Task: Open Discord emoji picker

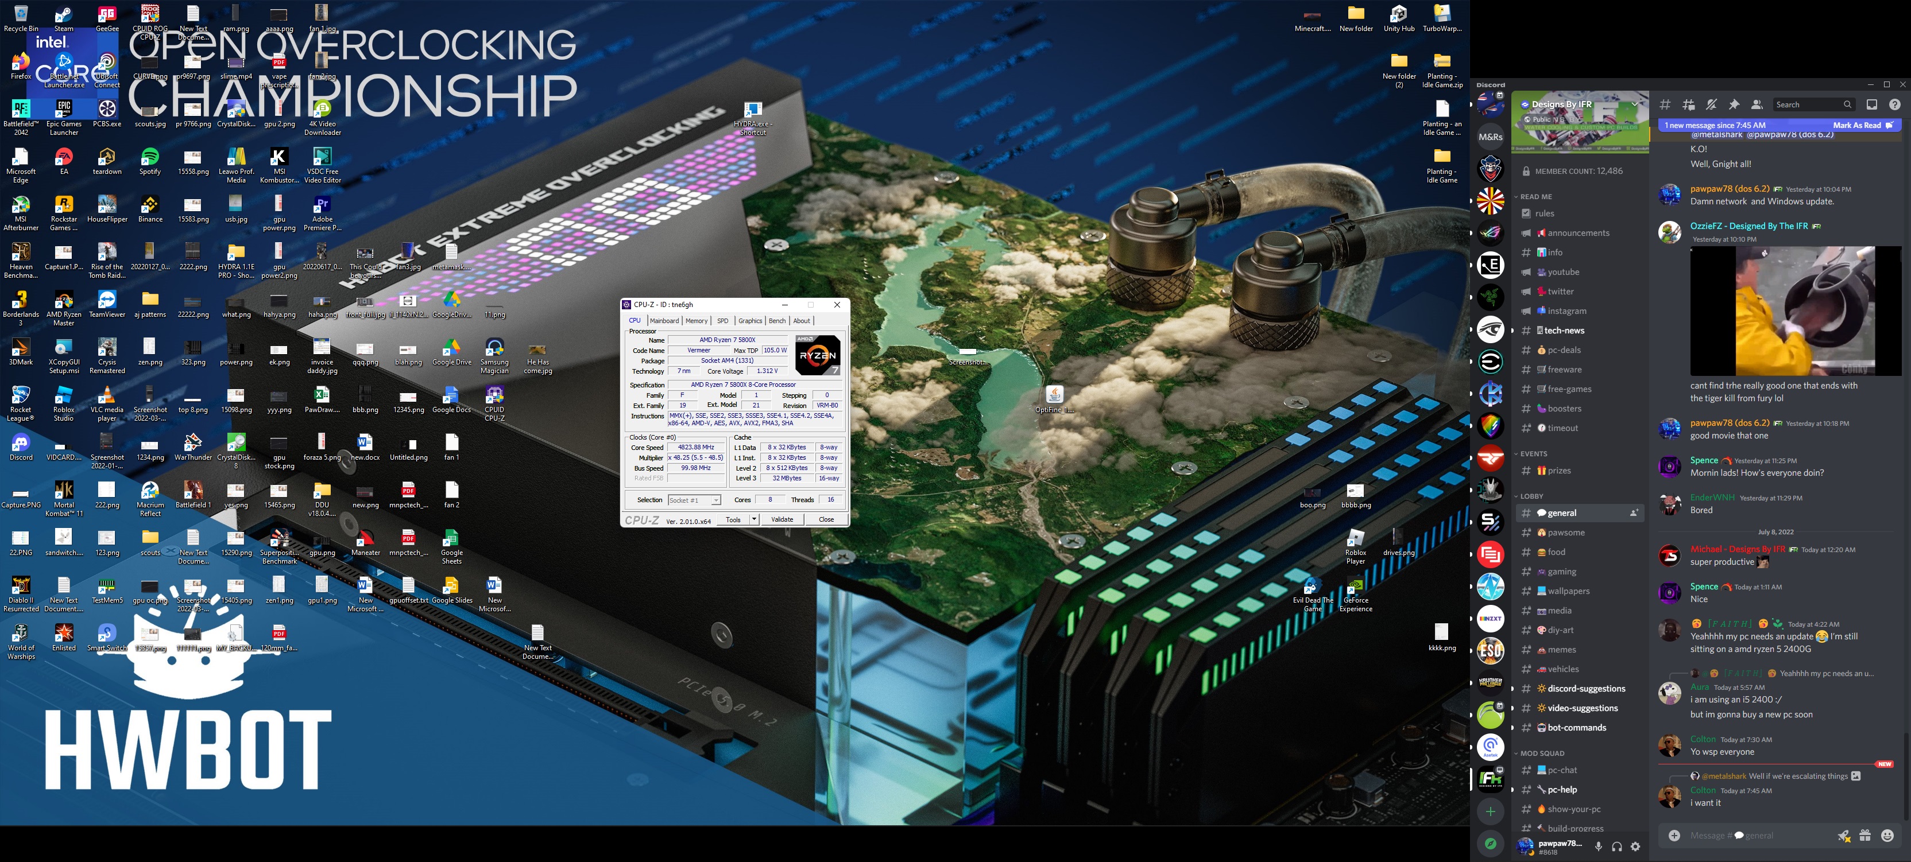Action: (x=1888, y=836)
